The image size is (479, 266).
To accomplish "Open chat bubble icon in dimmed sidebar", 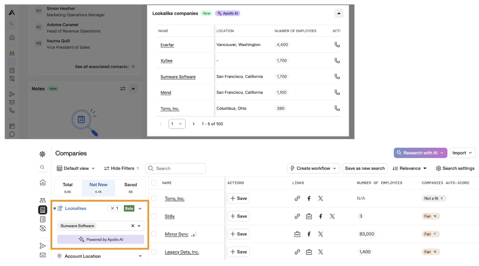I will pyautogui.click(x=12, y=134).
